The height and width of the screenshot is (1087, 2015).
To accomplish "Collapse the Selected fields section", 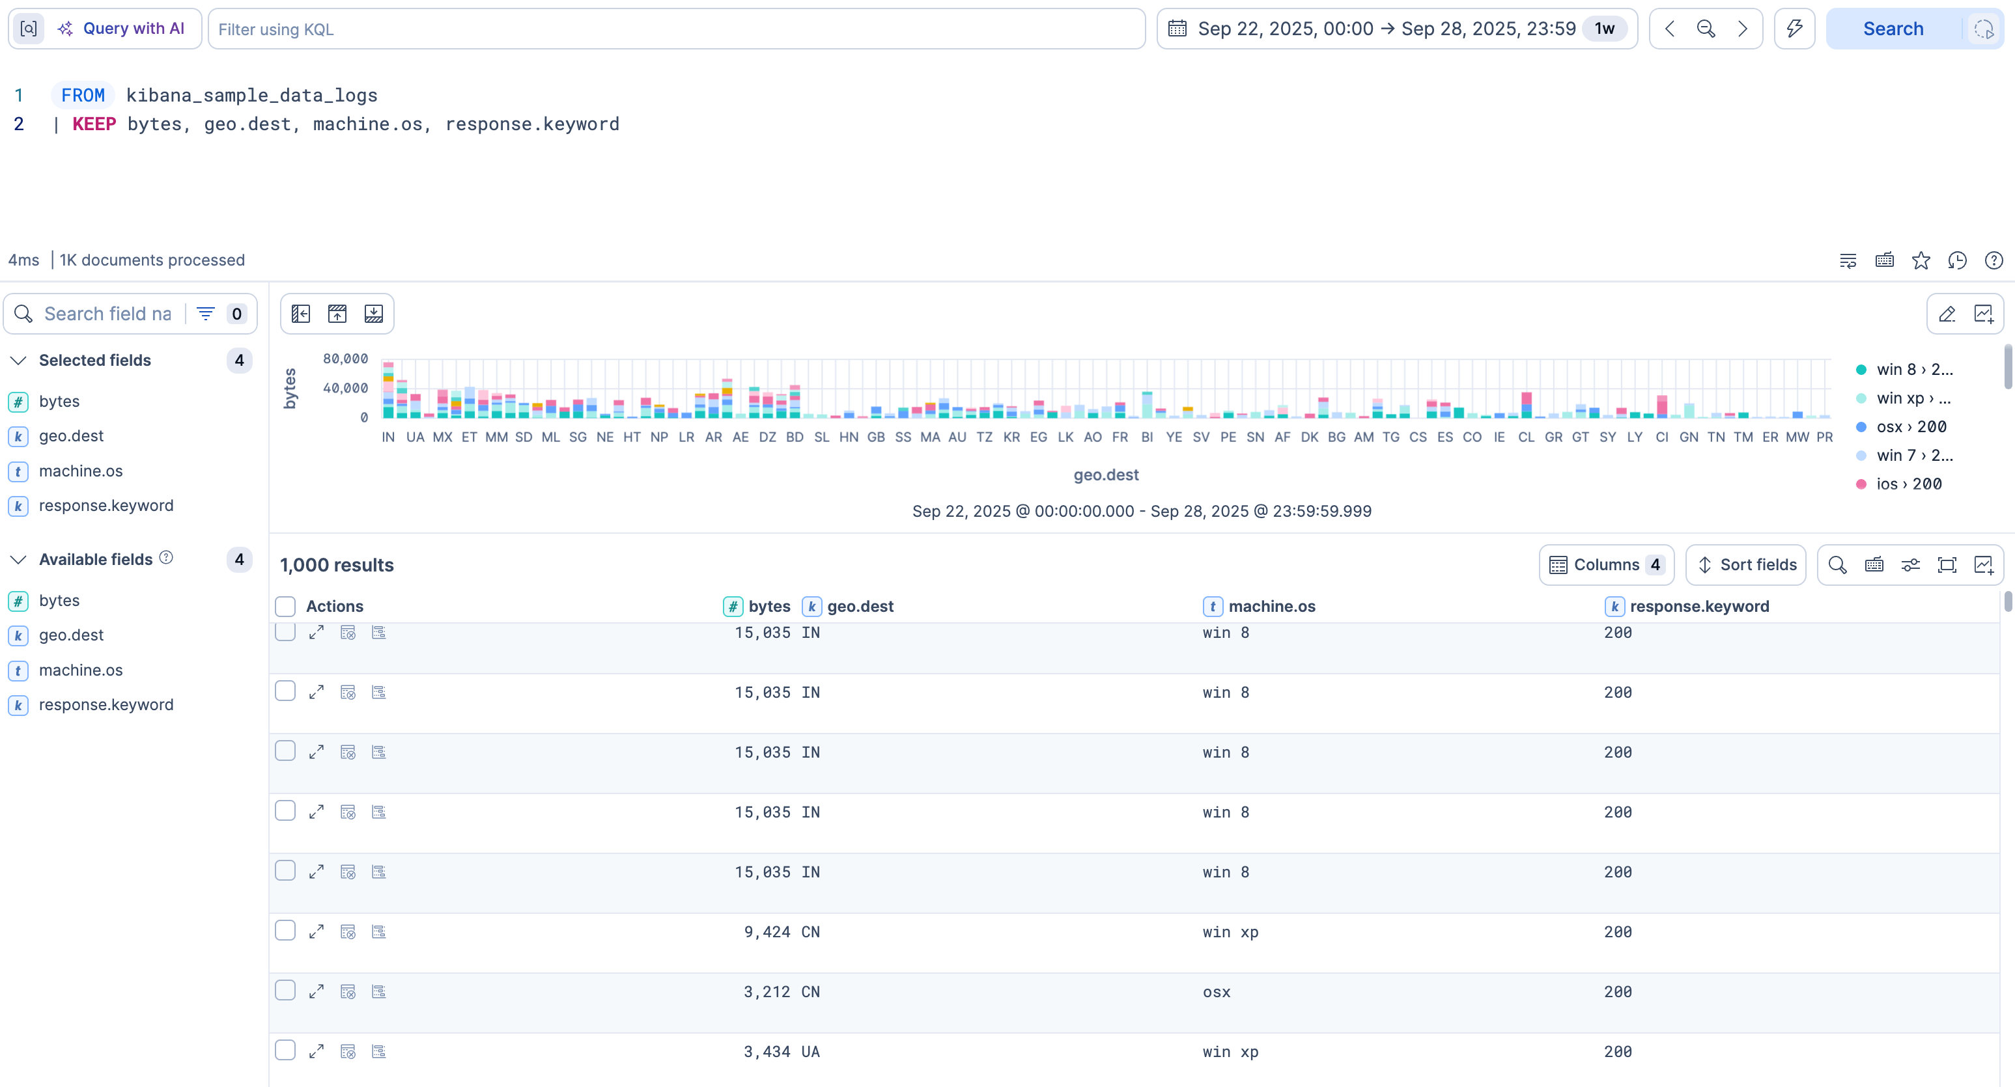I will click(19, 361).
